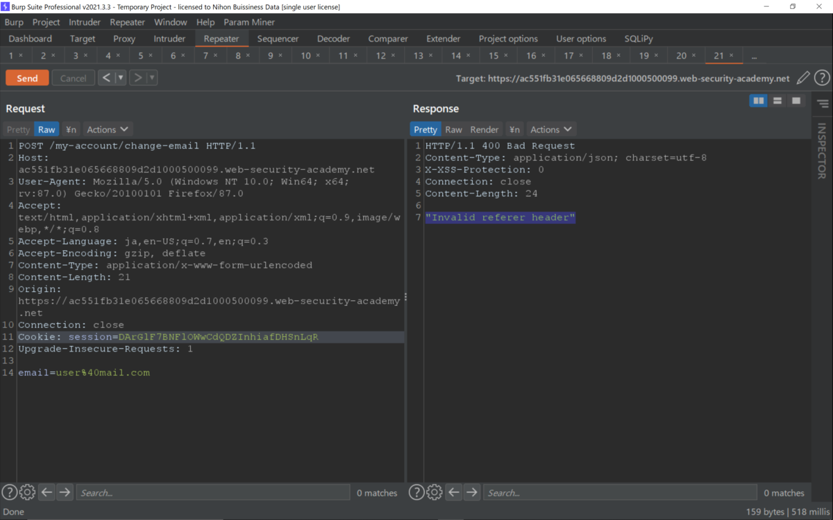Open help via question-mark icon beside target

(822, 78)
